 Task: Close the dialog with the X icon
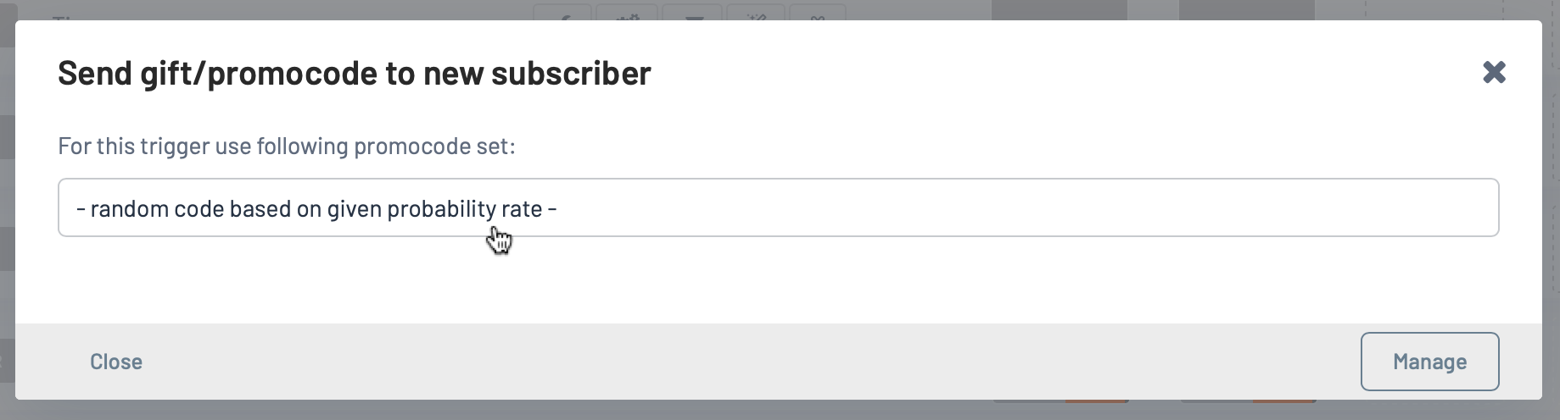[1494, 73]
